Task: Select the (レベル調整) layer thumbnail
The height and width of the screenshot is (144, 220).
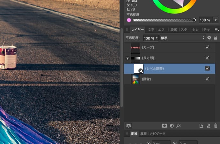Action: click(x=138, y=68)
